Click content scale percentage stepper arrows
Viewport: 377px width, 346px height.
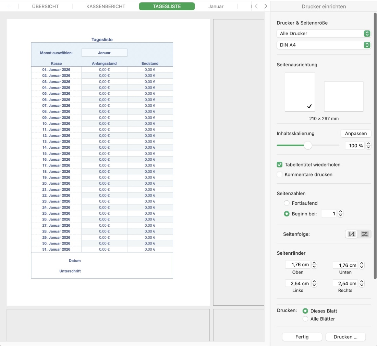point(369,146)
